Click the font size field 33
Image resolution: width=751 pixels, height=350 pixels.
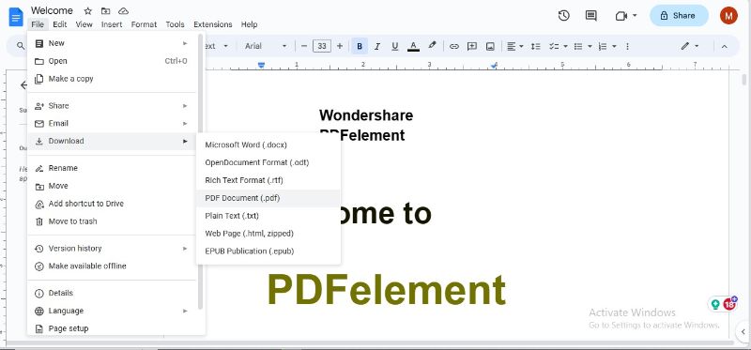point(322,46)
